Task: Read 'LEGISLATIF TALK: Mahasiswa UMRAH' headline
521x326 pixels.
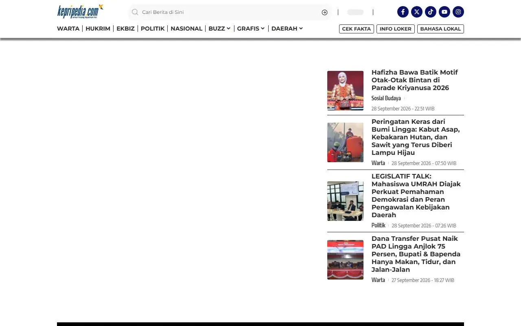Action: pos(416,196)
